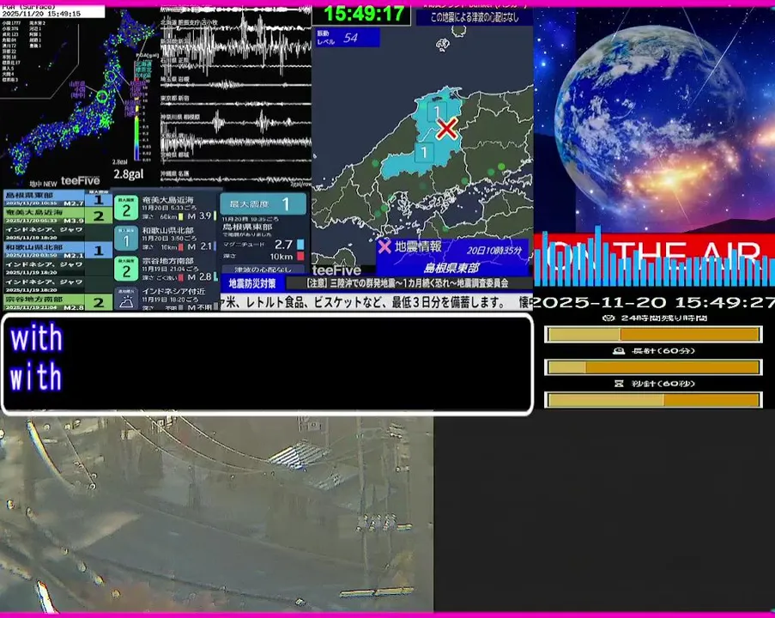The height and width of the screenshot is (618, 775).
Task: Click the magnitude 2.7 value
Action: pos(284,245)
